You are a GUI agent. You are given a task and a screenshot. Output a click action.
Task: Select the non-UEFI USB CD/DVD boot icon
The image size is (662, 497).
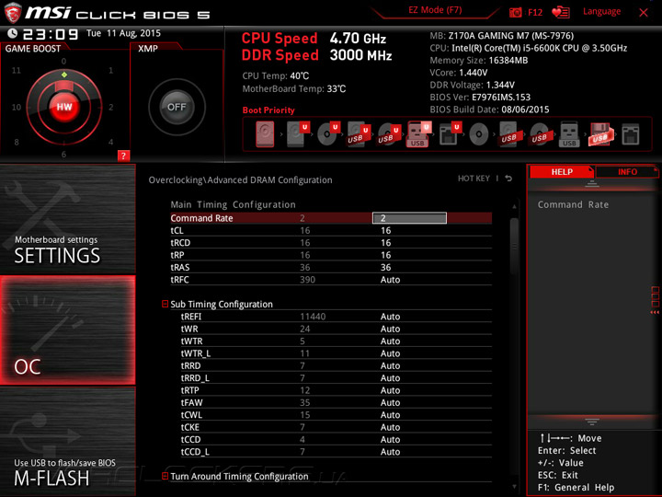(x=539, y=134)
